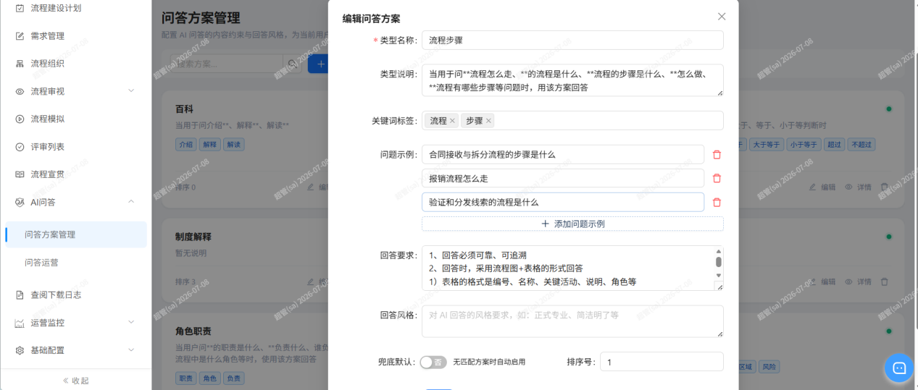Image resolution: width=918 pixels, height=390 pixels.
Task: Click the 制度解释 card title
Action: coord(193,237)
